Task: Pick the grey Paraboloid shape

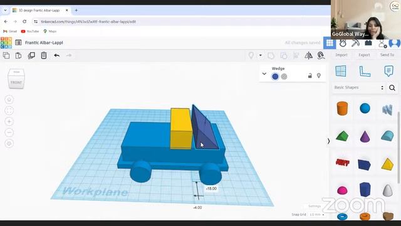Action: pyautogui.click(x=387, y=190)
